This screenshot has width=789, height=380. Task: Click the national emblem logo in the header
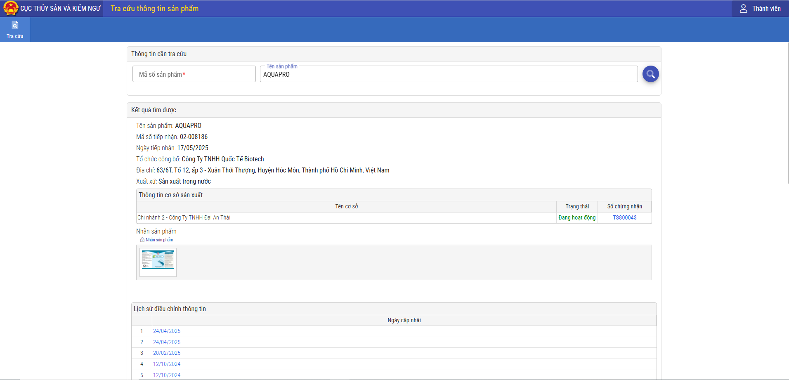pos(10,8)
